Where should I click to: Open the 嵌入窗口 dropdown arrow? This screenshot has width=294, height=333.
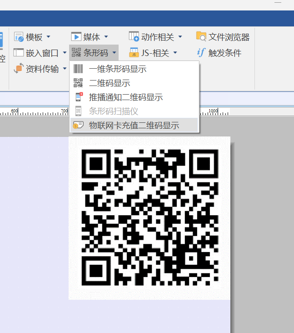click(65, 53)
